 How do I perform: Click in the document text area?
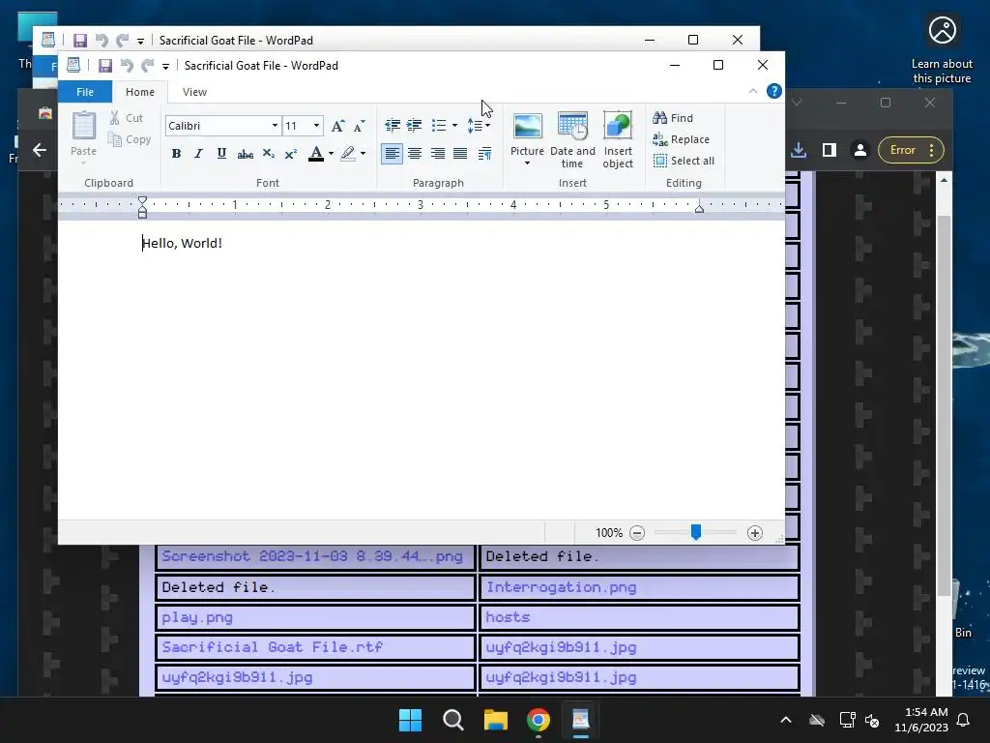point(422,370)
